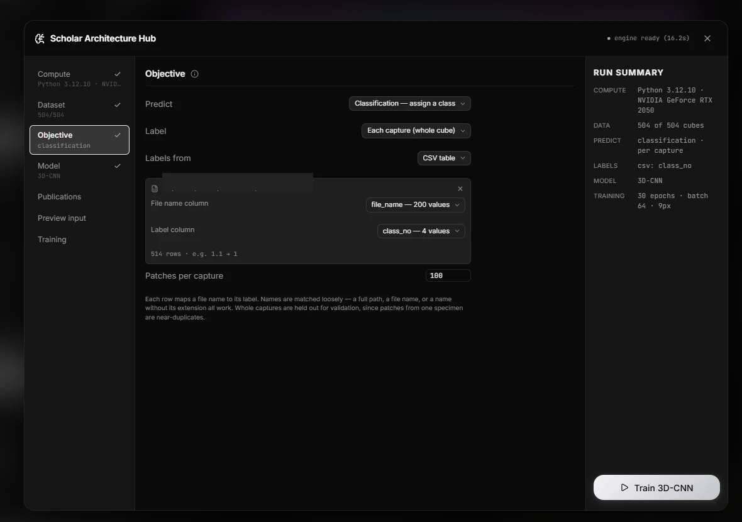Click the '504 of 504 cubes' summary value
The image size is (742, 522).
670,125
